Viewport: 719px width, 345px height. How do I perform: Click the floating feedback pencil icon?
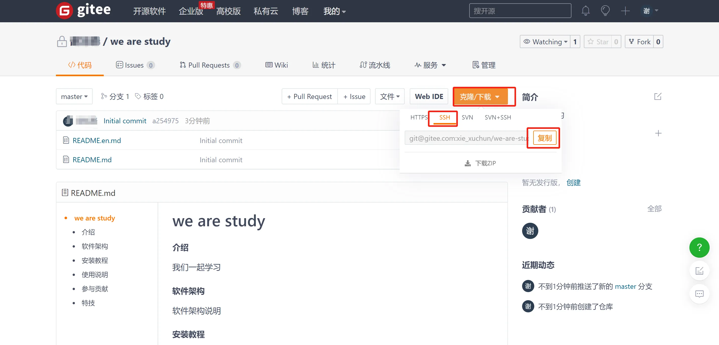699,271
